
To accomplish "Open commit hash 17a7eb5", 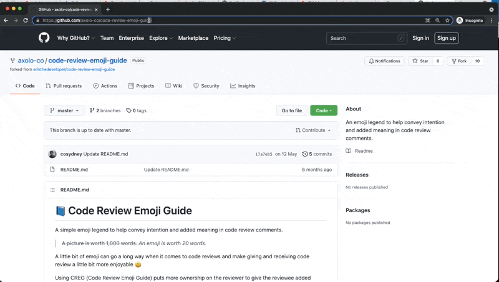I will [264, 154].
